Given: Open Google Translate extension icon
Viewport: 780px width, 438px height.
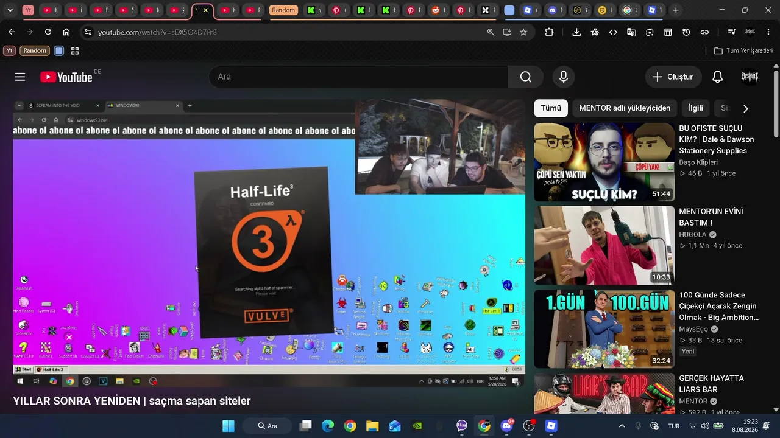Looking at the screenshot, I should click(x=631, y=32).
